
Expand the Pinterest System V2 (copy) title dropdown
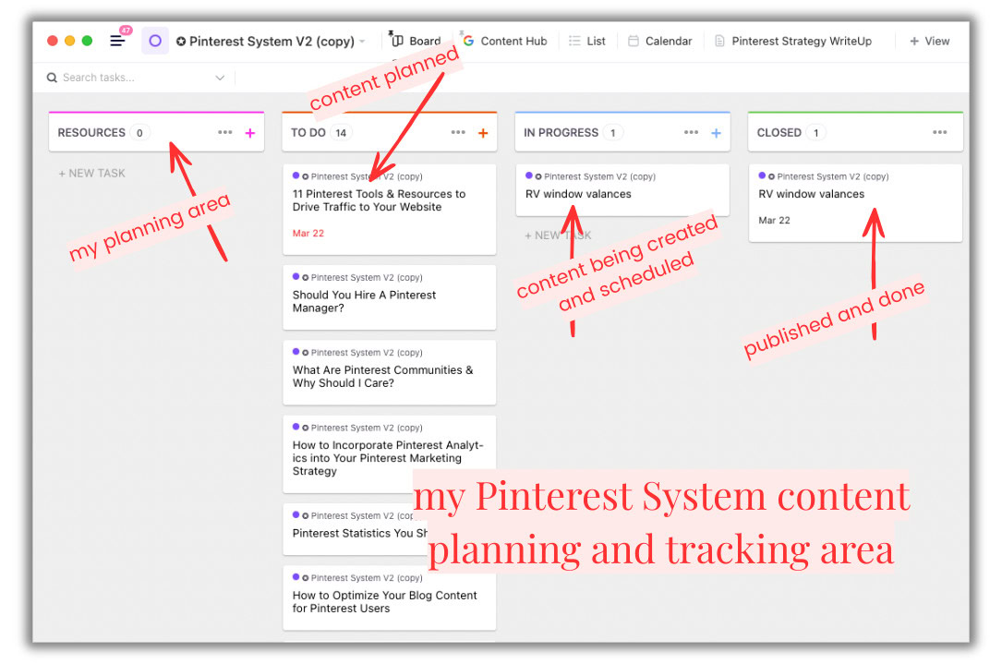pyautogui.click(x=362, y=41)
